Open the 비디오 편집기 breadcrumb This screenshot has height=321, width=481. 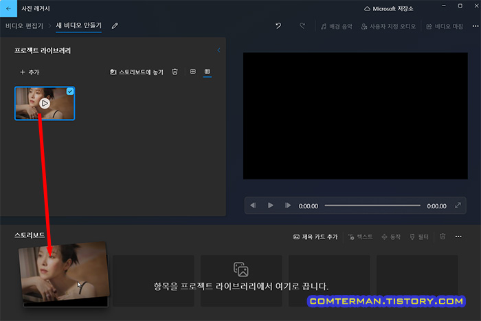(x=24, y=26)
